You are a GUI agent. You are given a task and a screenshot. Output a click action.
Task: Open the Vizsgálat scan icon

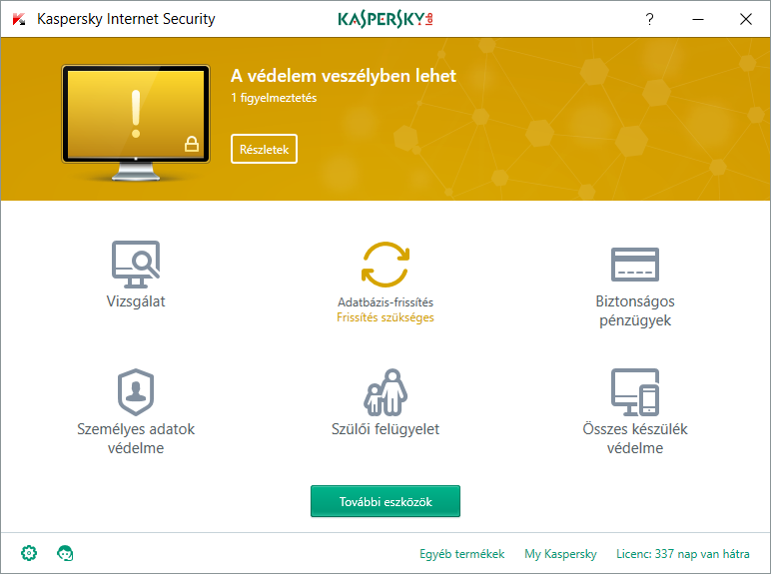tap(136, 265)
